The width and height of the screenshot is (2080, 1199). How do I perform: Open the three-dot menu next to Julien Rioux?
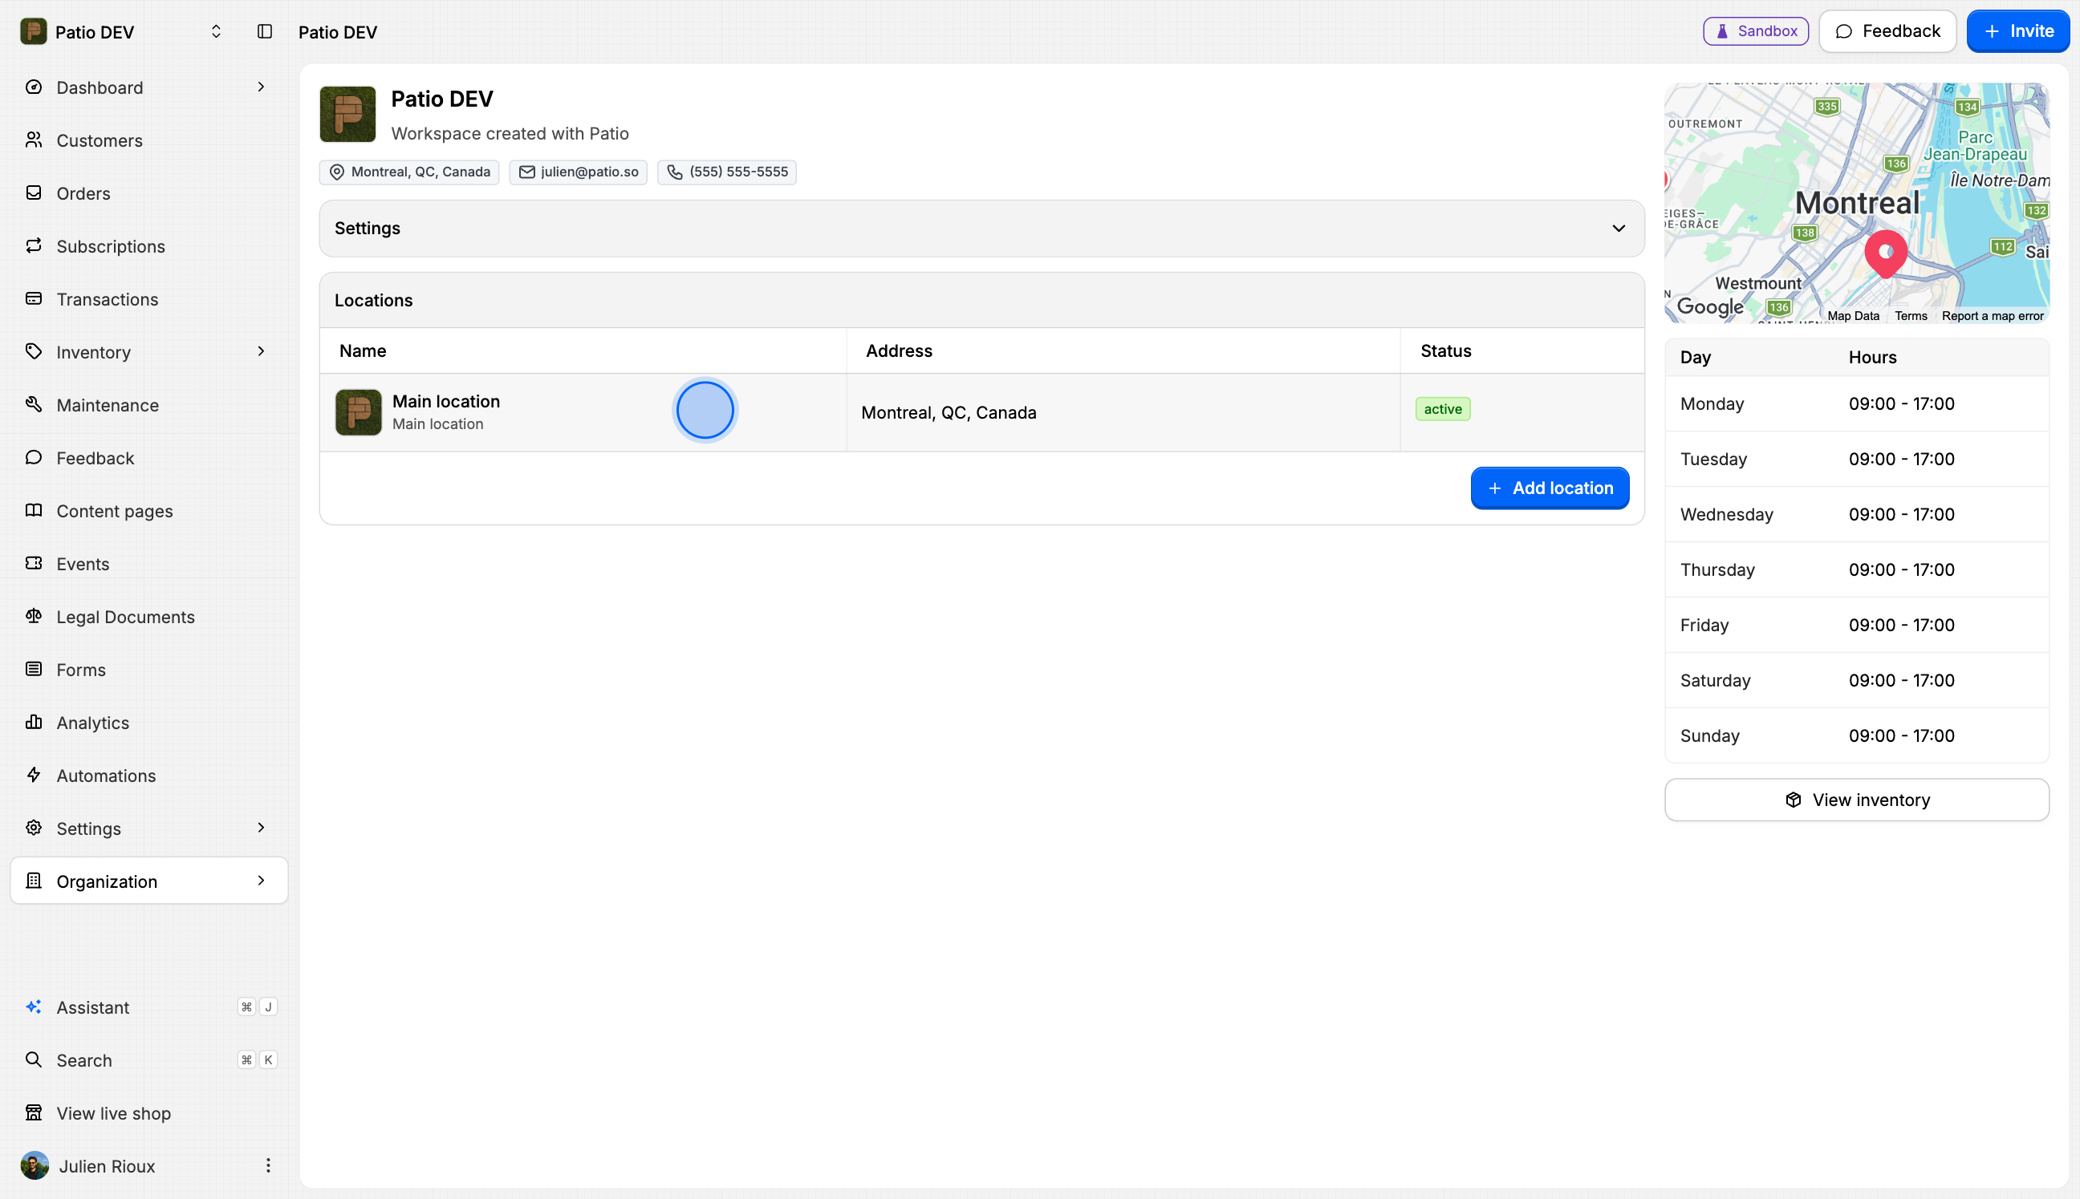268,1165
